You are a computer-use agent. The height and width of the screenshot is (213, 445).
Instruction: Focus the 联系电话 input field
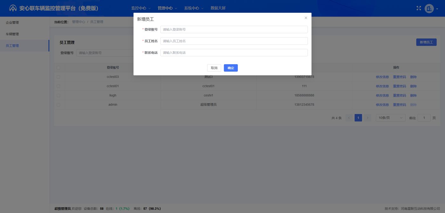click(x=234, y=53)
